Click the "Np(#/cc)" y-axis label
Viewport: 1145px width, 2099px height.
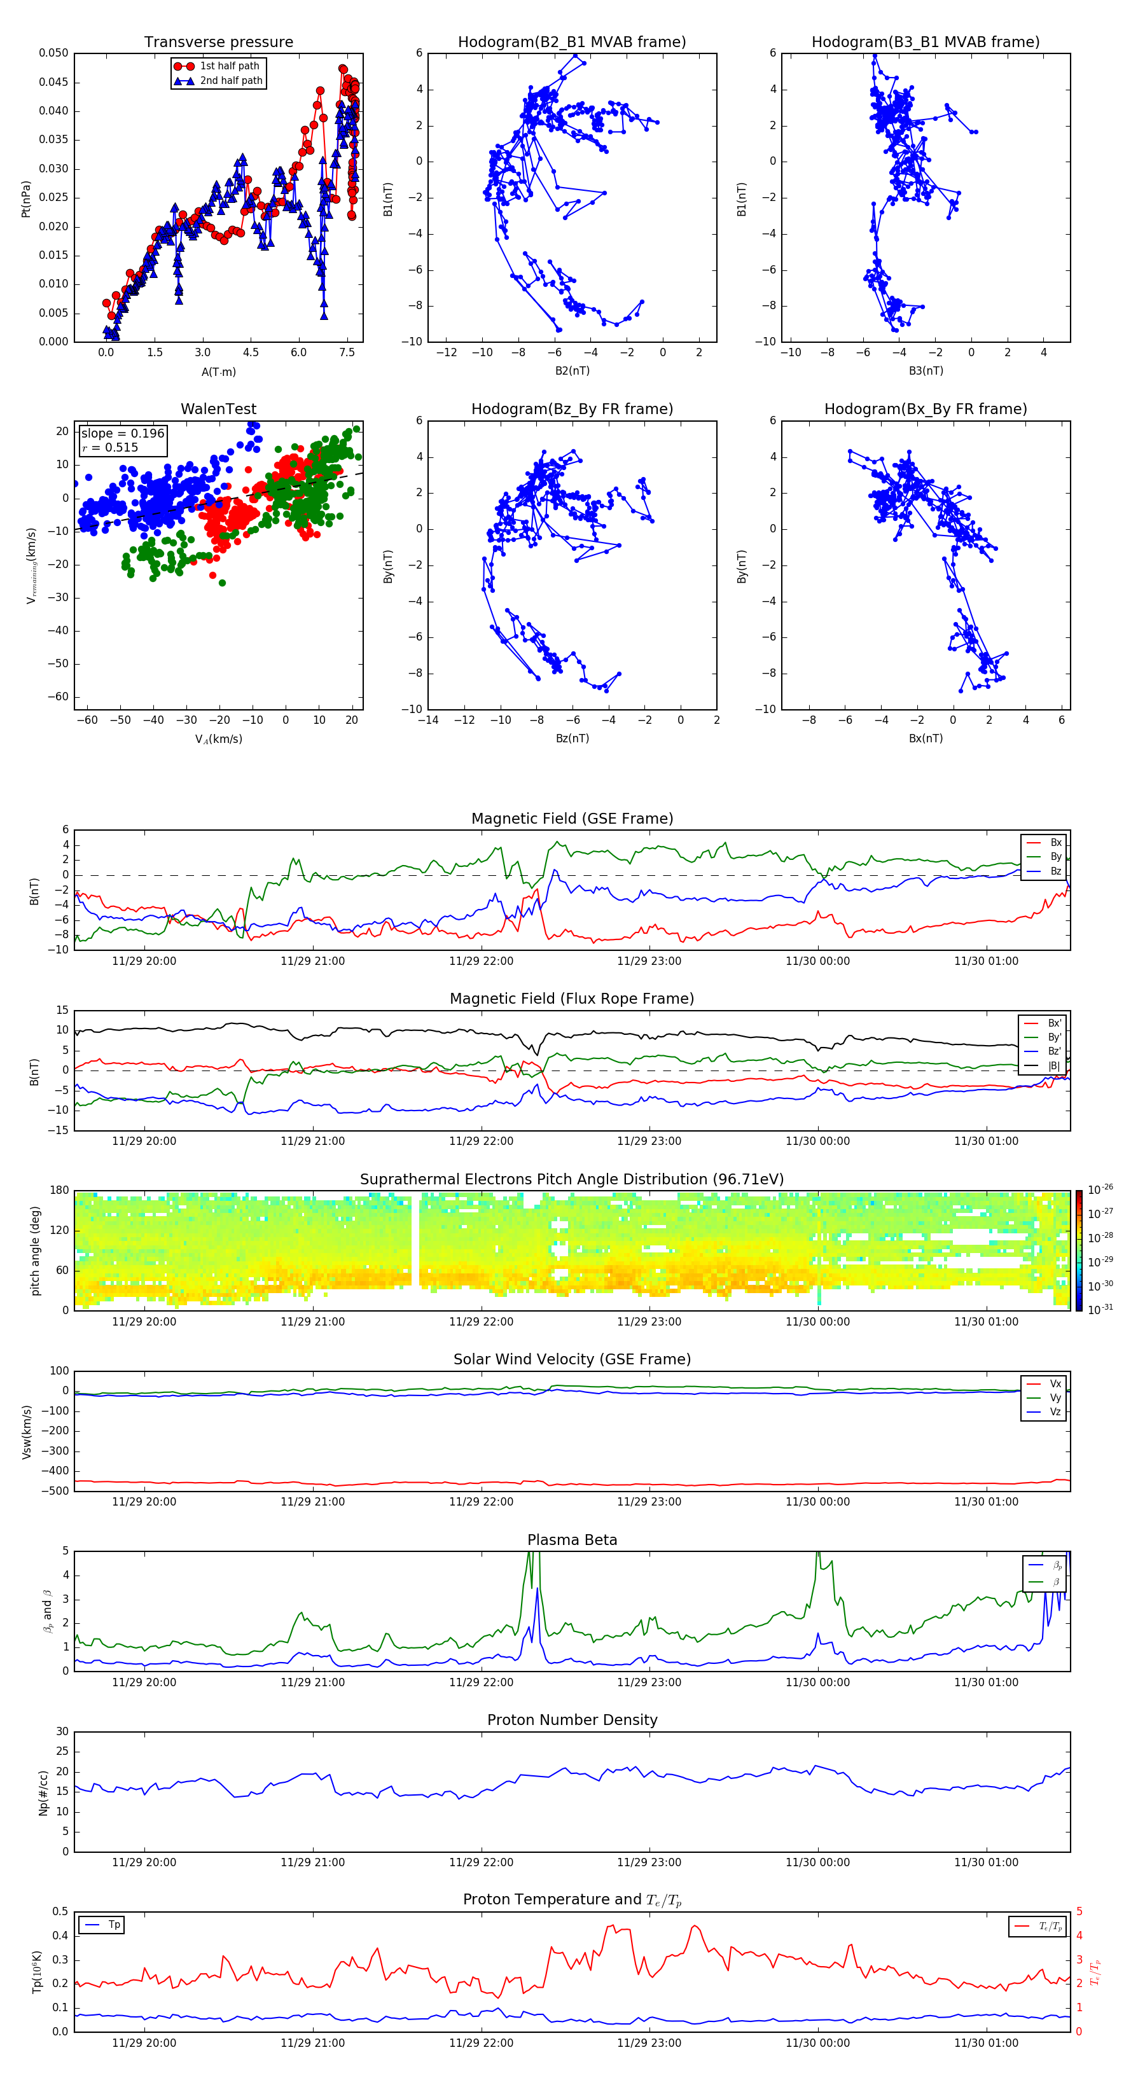point(43,1792)
